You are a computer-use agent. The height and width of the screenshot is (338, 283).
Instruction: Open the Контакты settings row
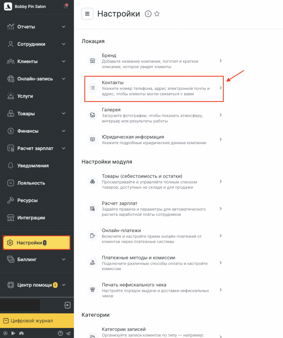click(154, 88)
